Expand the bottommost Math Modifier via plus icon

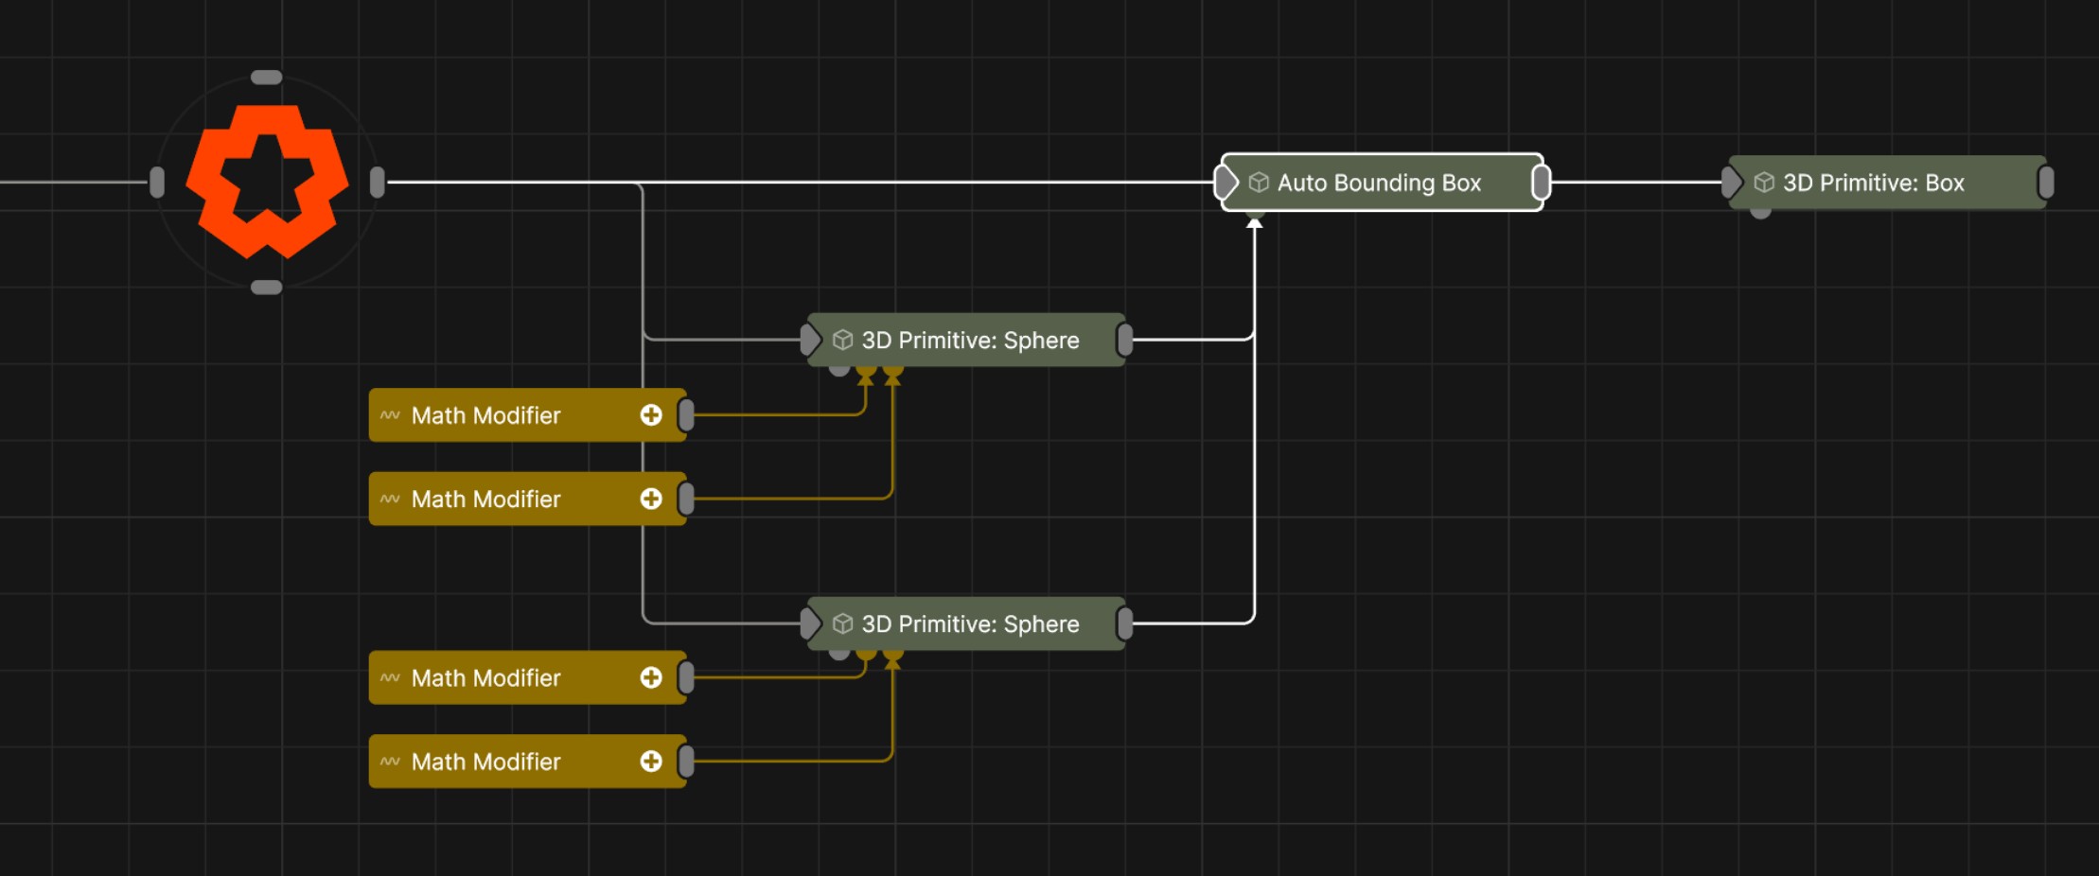[651, 762]
